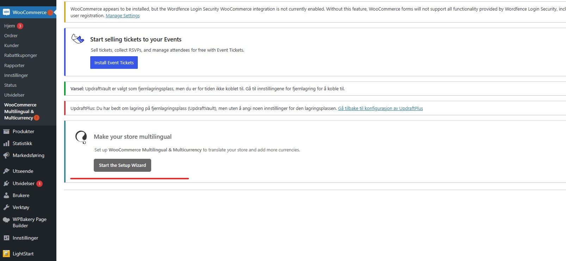566x261 pixels.
Task: Click the Event Tickets ticket icon
Action: [x=78, y=39]
